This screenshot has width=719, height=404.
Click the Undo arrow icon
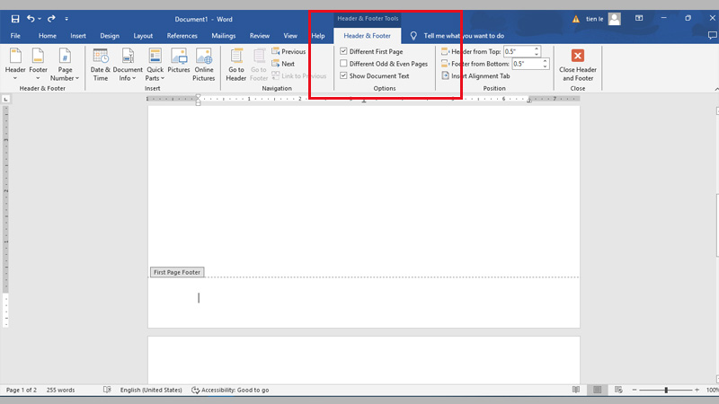[x=31, y=18]
